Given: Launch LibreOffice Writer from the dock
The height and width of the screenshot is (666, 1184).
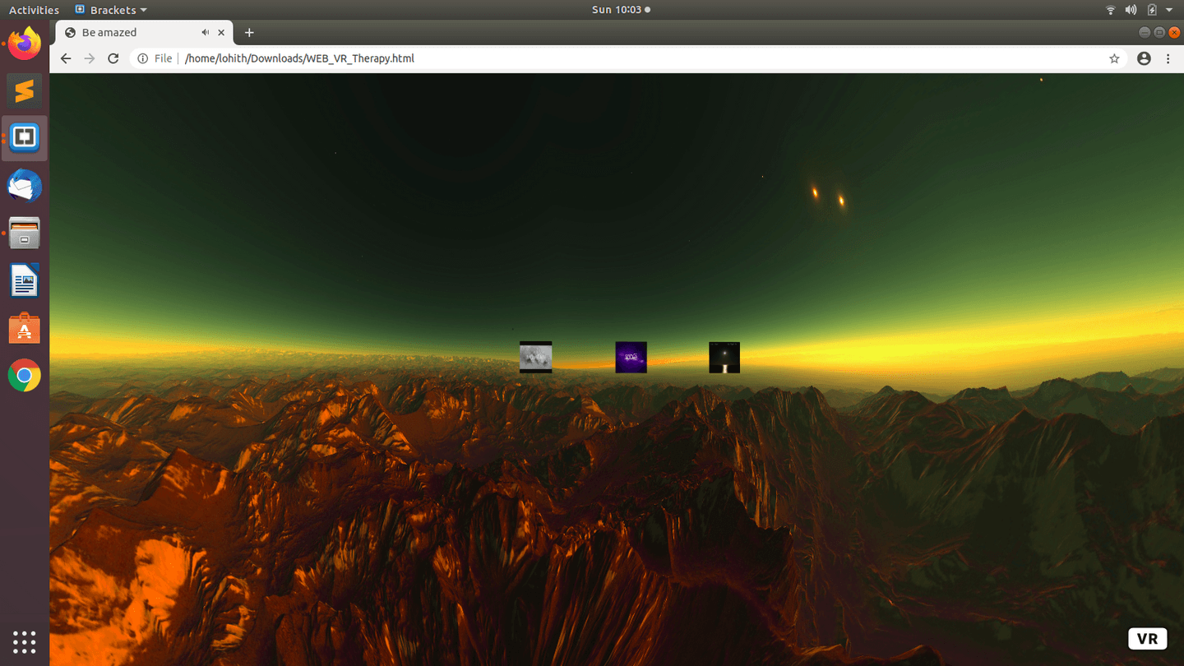Looking at the screenshot, I should click(x=25, y=281).
